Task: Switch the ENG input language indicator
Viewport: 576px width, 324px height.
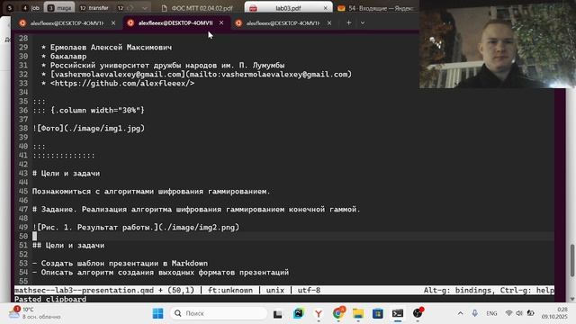Action: click(491, 313)
